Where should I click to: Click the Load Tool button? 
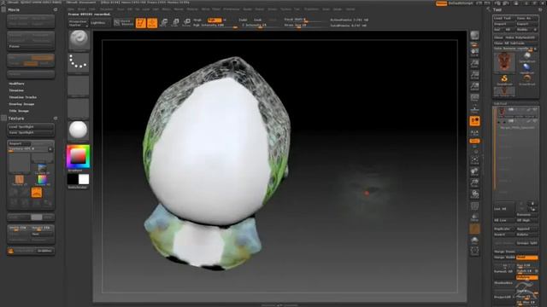click(x=503, y=18)
